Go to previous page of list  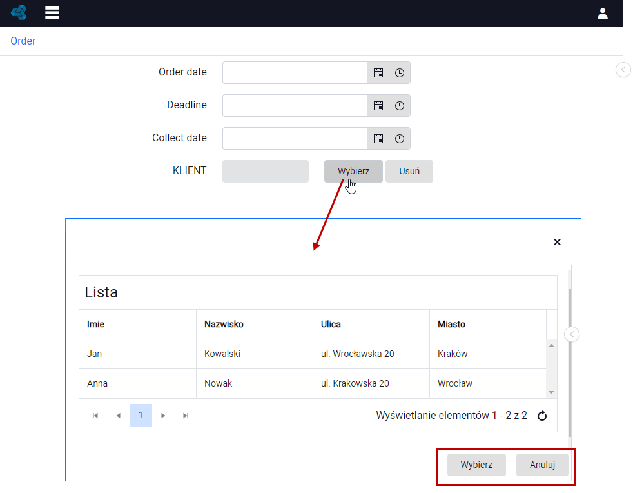pos(118,416)
